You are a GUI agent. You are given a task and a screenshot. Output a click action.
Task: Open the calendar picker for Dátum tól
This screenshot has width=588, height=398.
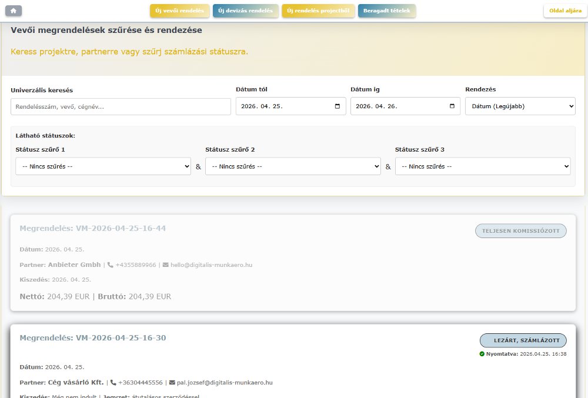coord(336,106)
